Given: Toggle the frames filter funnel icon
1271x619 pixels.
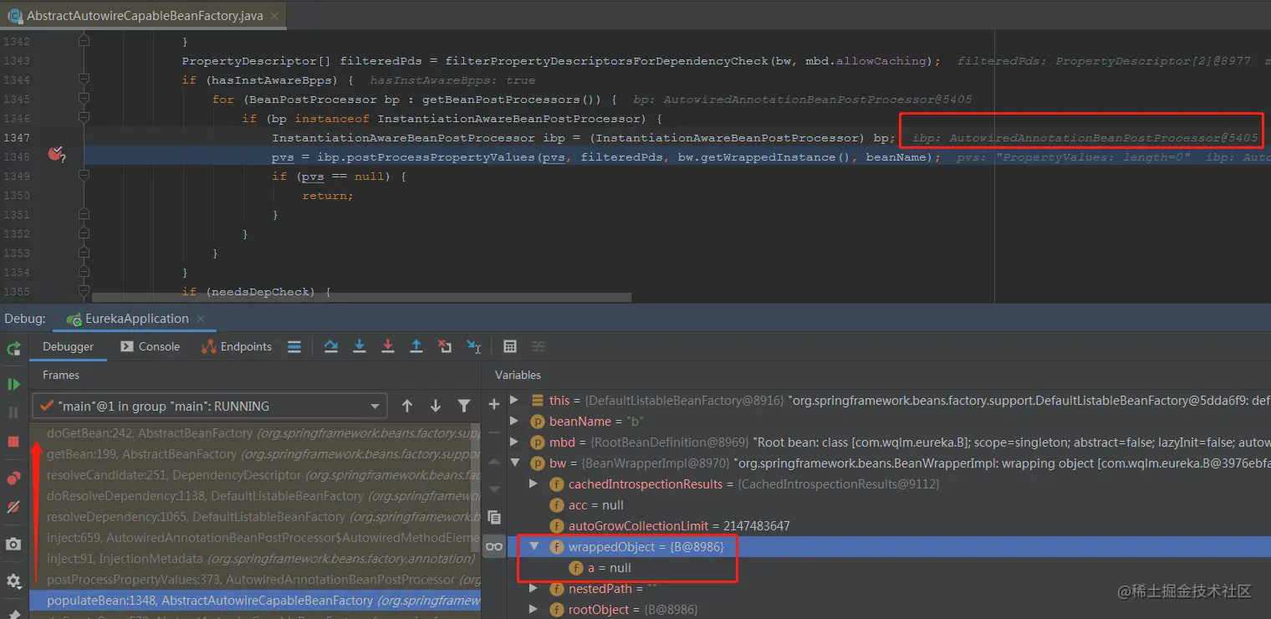Looking at the screenshot, I should coord(464,406).
